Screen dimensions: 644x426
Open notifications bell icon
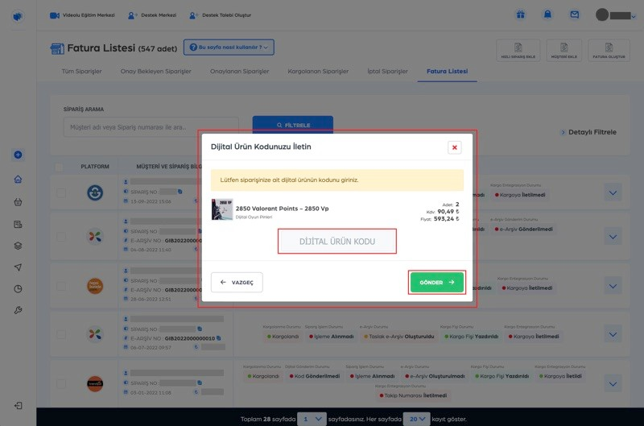coord(547,14)
